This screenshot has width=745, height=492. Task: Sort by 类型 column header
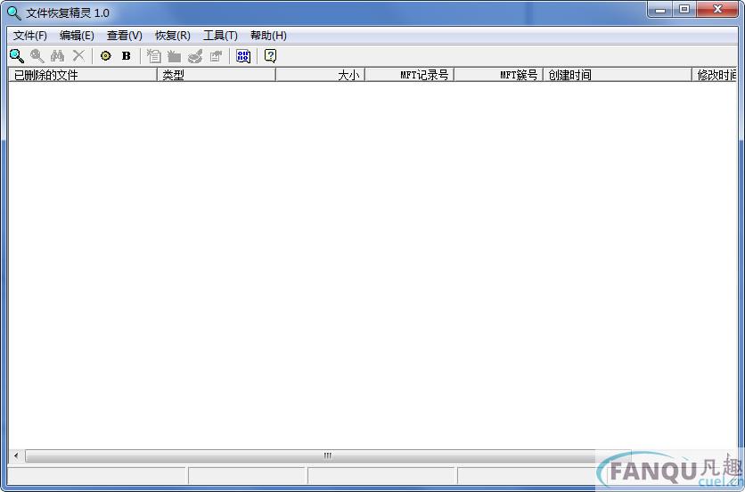[217, 75]
